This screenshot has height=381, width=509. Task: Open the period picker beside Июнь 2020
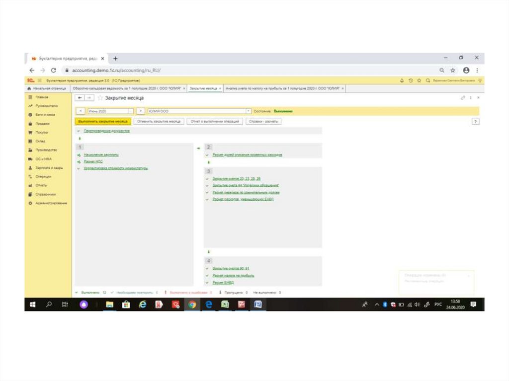[x=131, y=111]
